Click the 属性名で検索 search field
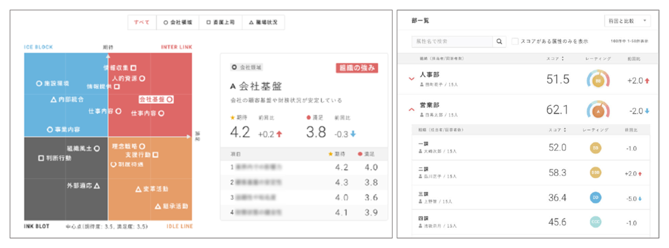The height and width of the screenshot is (248, 669). 452,42
